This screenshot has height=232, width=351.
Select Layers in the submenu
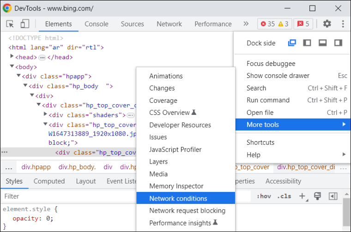pos(186,161)
